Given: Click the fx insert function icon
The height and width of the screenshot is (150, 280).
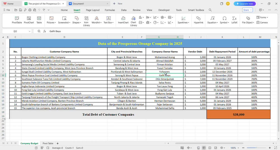Looking at the screenshot, I should [45, 31].
